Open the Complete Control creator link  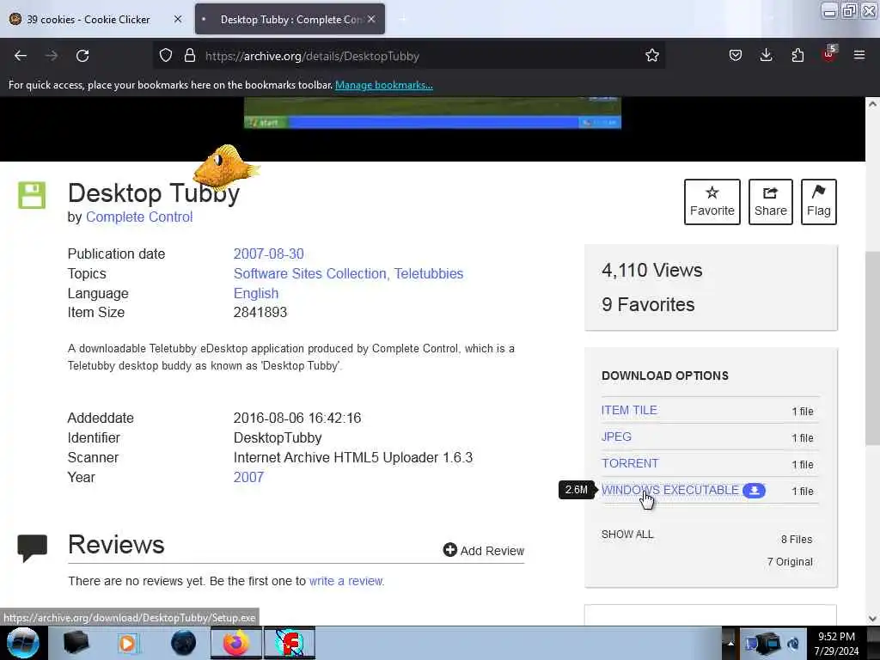tap(139, 217)
